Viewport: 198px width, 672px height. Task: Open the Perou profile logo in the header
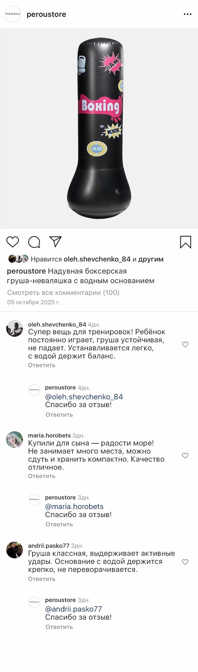[x=13, y=14]
